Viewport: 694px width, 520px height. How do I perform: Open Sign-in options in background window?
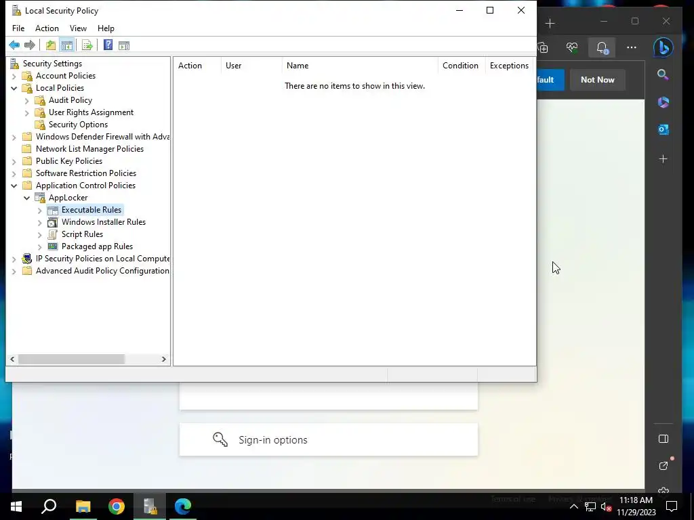click(x=329, y=440)
